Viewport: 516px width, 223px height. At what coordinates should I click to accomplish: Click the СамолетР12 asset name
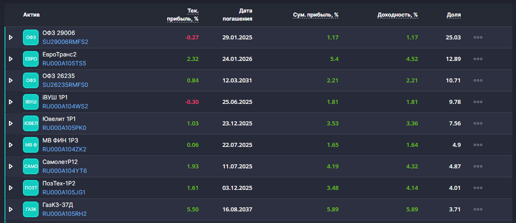pos(60,162)
